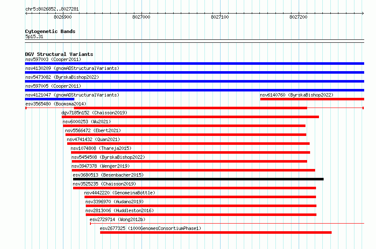The width and height of the screenshot is (376, 249).
Task: Open nsv4442220 (GenomeinaBottle) variant
Action: tap(120, 193)
